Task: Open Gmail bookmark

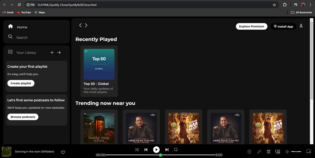Action: (8, 12)
